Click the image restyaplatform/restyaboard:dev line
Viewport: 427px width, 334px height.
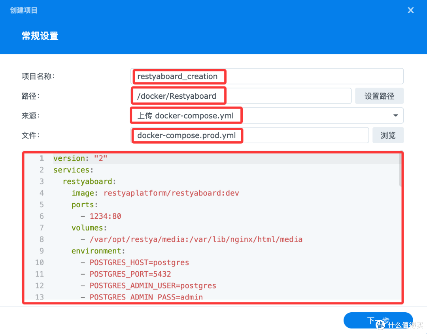coord(155,193)
